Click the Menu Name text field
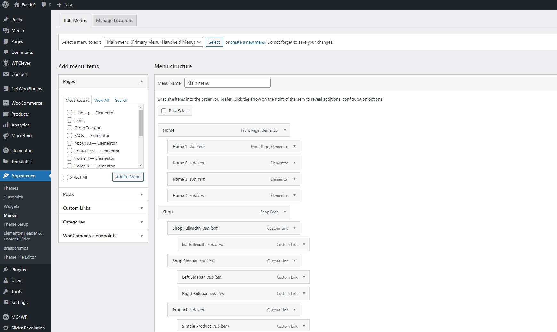 [227, 83]
